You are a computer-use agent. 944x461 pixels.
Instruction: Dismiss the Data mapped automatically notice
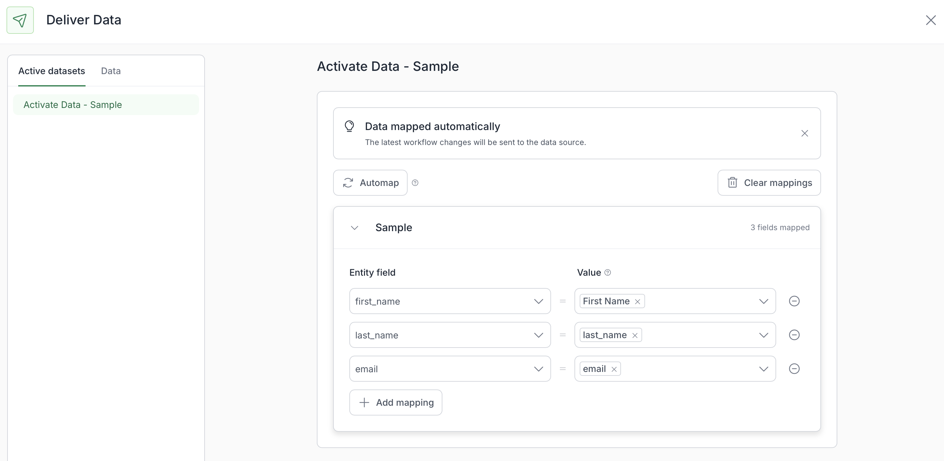point(804,133)
